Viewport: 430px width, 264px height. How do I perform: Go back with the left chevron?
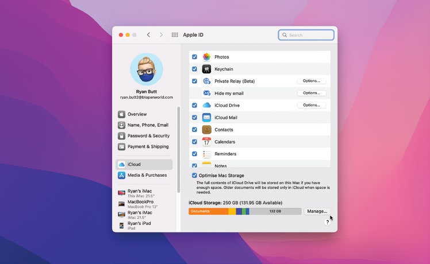pos(148,35)
